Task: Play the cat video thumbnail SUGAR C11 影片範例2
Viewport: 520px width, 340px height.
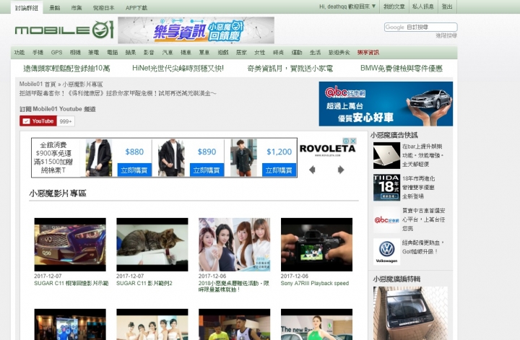Action: pyautogui.click(x=152, y=245)
